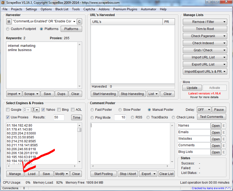
Task: Open the Black List menu
Action: tap(62, 9)
